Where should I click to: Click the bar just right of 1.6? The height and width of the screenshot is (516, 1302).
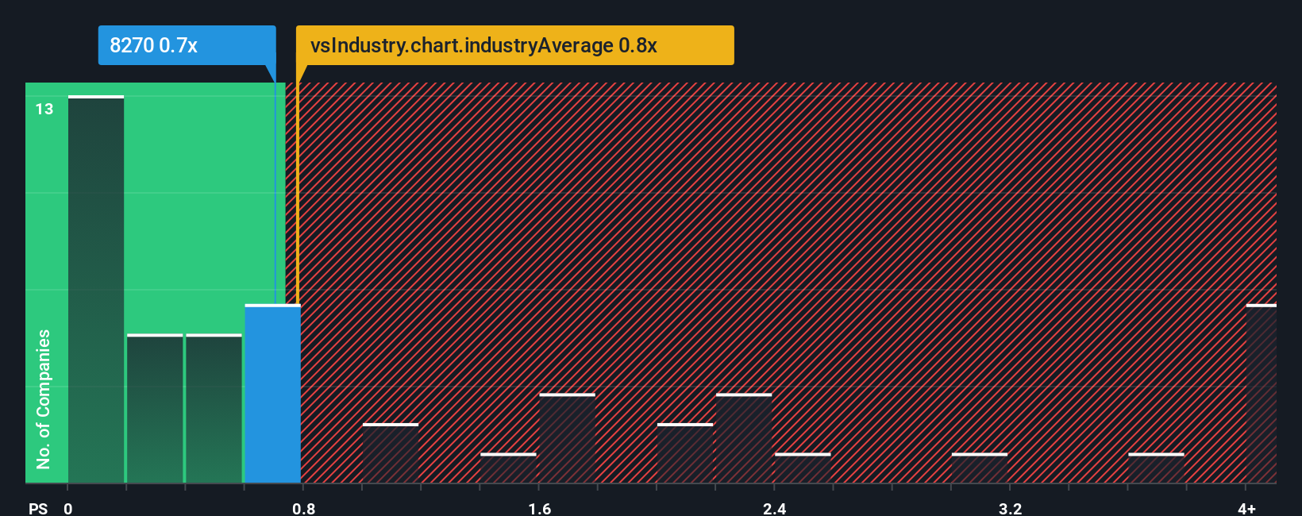click(x=567, y=438)
